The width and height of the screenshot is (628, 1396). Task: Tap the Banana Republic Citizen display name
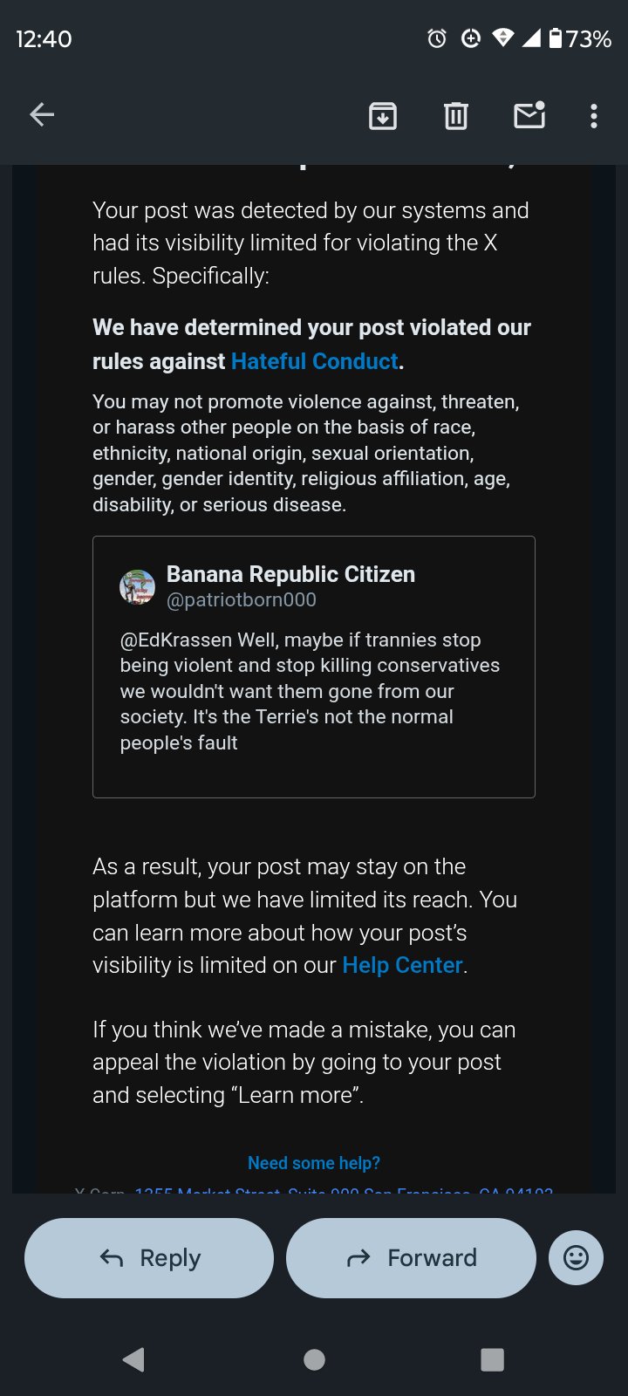(290, 574)
